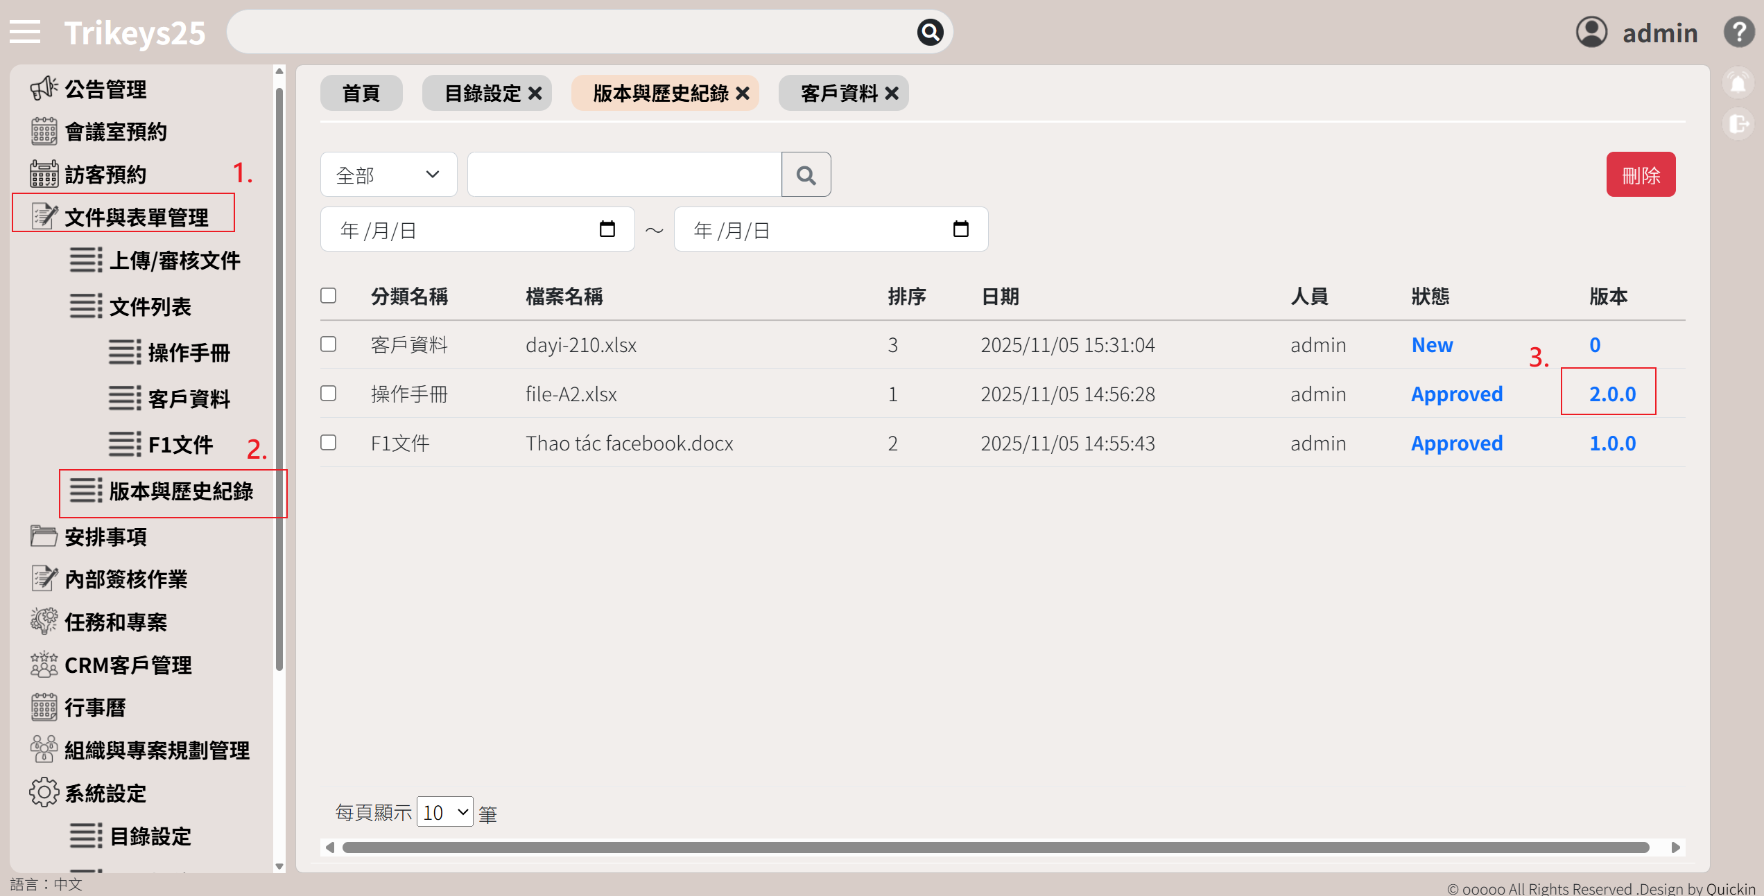The image size is (1764, 896).
Task: Open the notification bell icon
Action: 1738,84
